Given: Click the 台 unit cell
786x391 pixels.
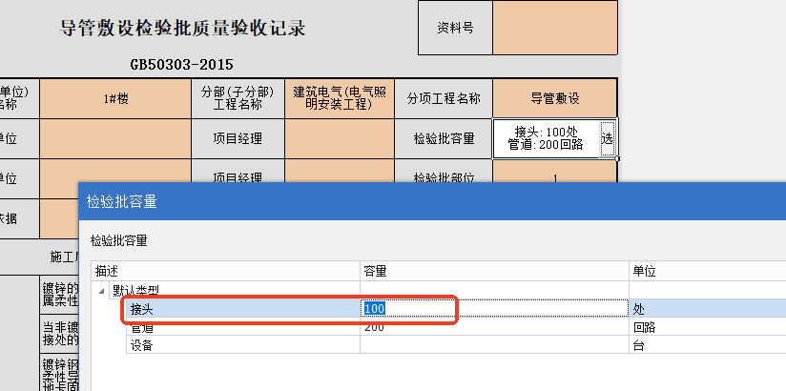Looking at the screenshot, I should pos(708,345).
